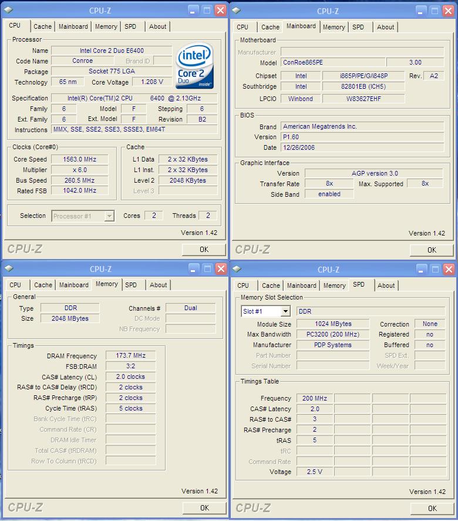Open Cache tab in the SPD window

pos(271,285)
